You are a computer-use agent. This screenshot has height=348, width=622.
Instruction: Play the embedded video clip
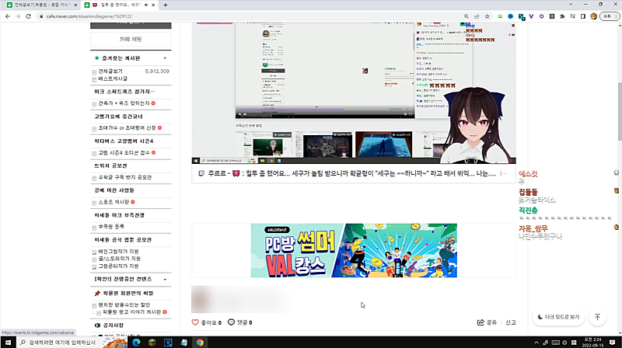239,114
